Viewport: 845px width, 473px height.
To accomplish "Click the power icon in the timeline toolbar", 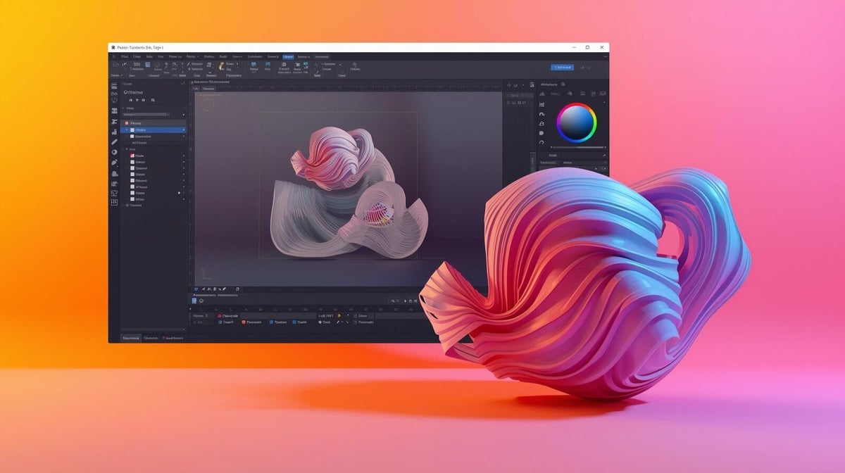I will (x=201, y=301).
